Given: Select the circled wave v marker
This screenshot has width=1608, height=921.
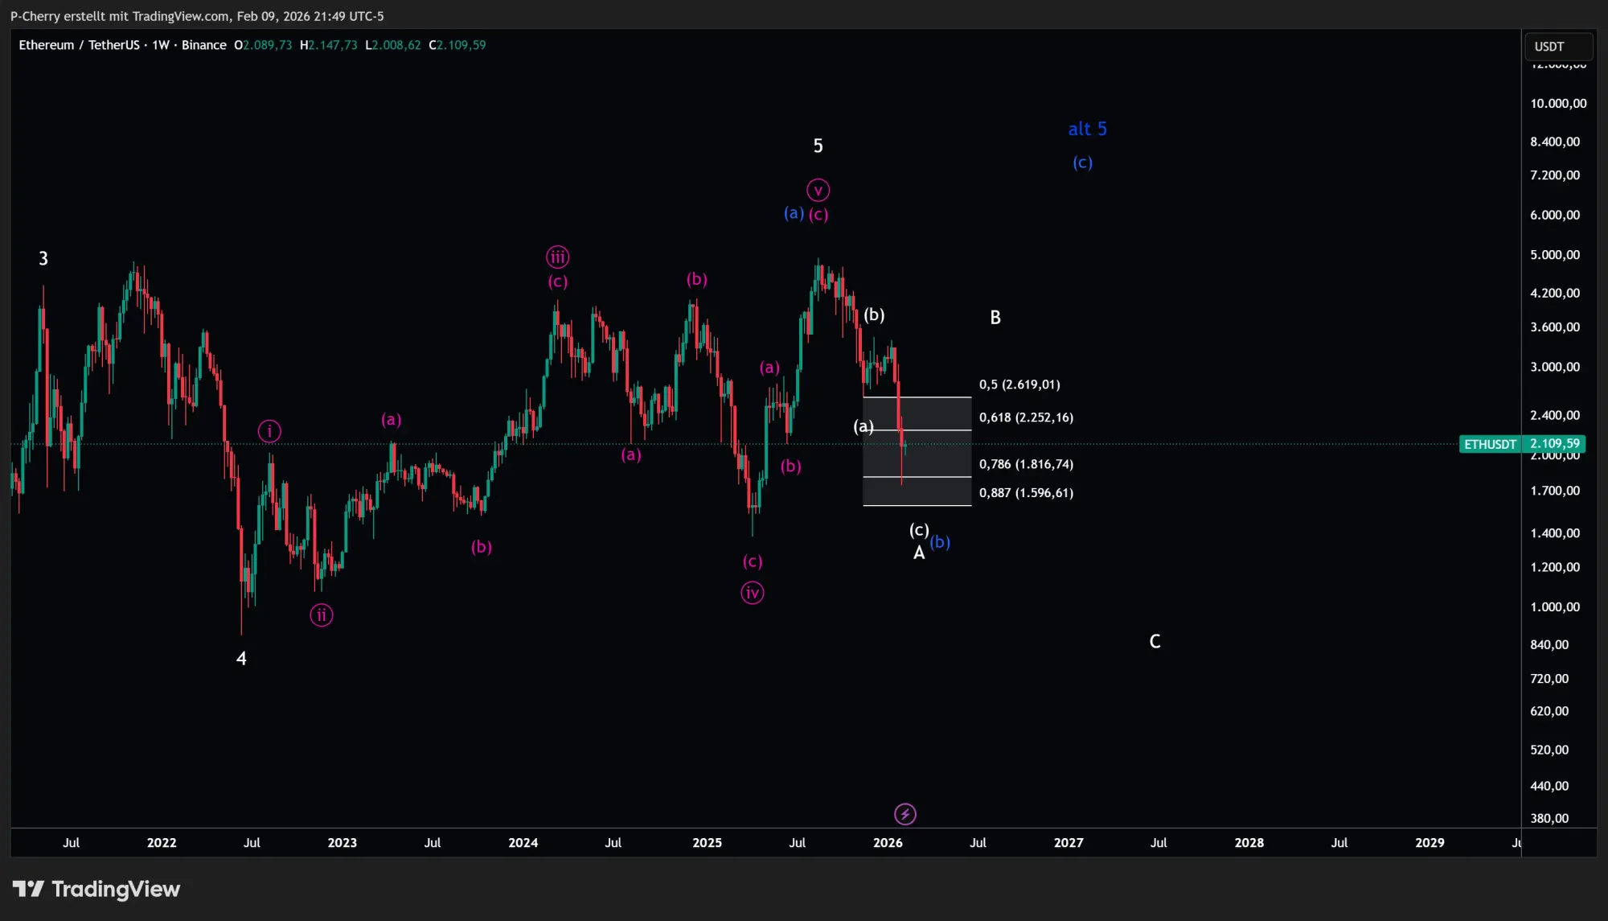Looking at the screenshot, I should [x=818, y=190].
